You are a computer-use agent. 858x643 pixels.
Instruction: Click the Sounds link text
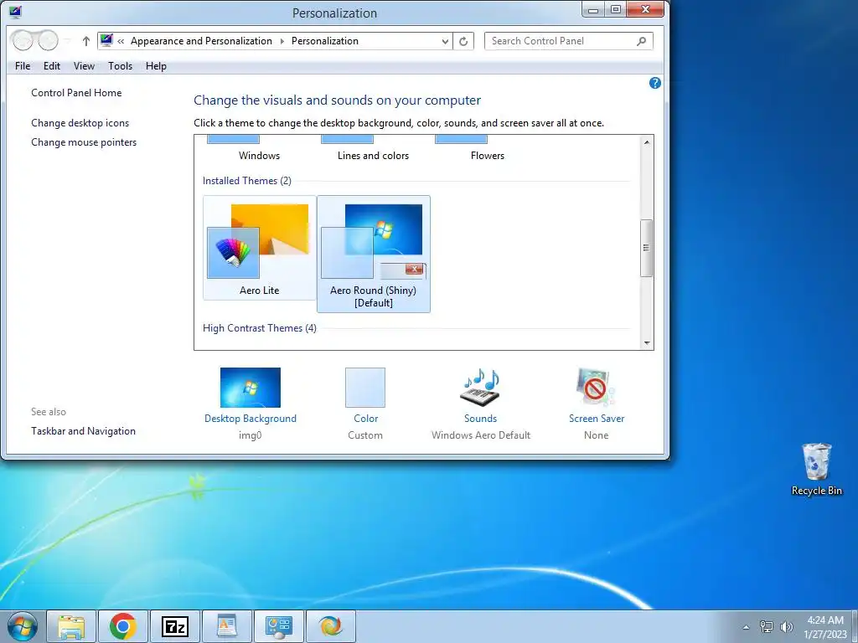coord(480,419)
